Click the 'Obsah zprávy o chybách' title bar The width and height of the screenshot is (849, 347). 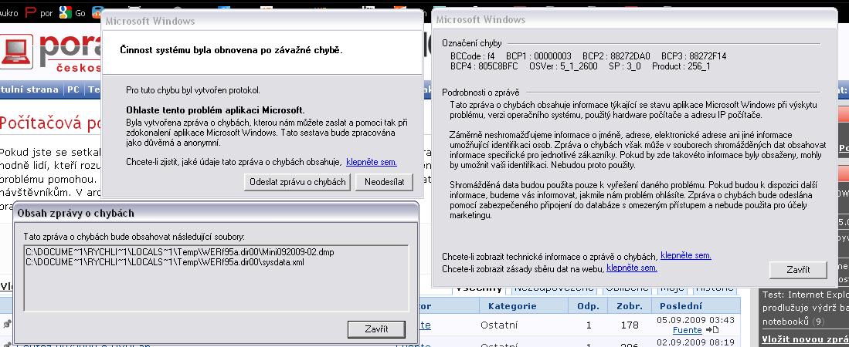point(215,213)
